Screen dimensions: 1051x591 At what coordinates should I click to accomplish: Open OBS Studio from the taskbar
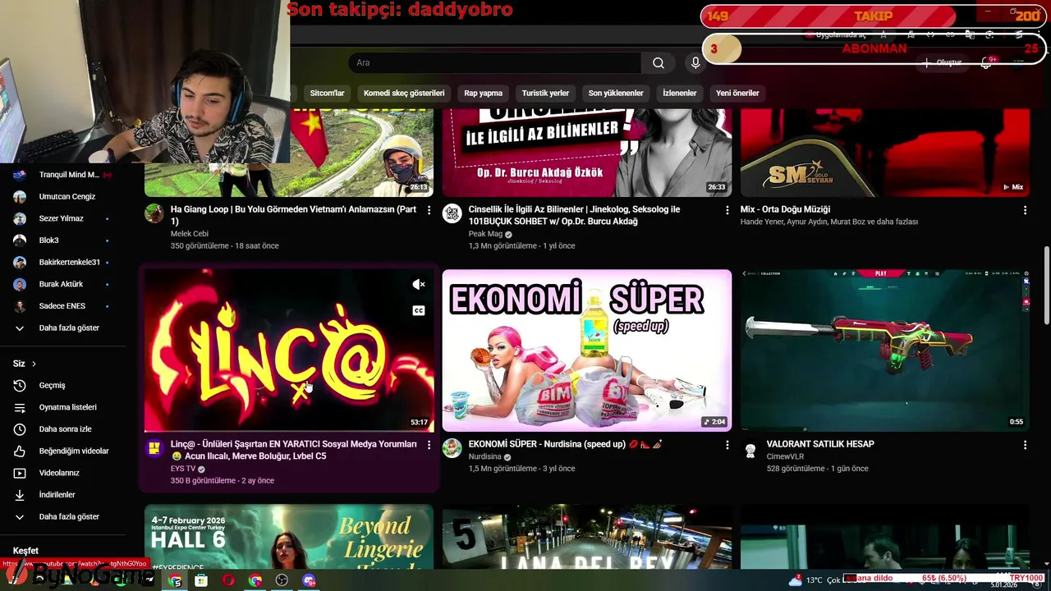[282, 580]
